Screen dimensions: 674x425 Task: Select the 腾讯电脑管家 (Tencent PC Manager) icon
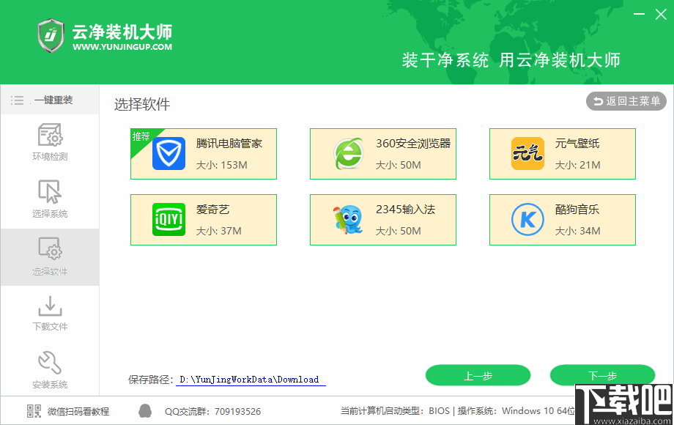click(x=168, y=153)
